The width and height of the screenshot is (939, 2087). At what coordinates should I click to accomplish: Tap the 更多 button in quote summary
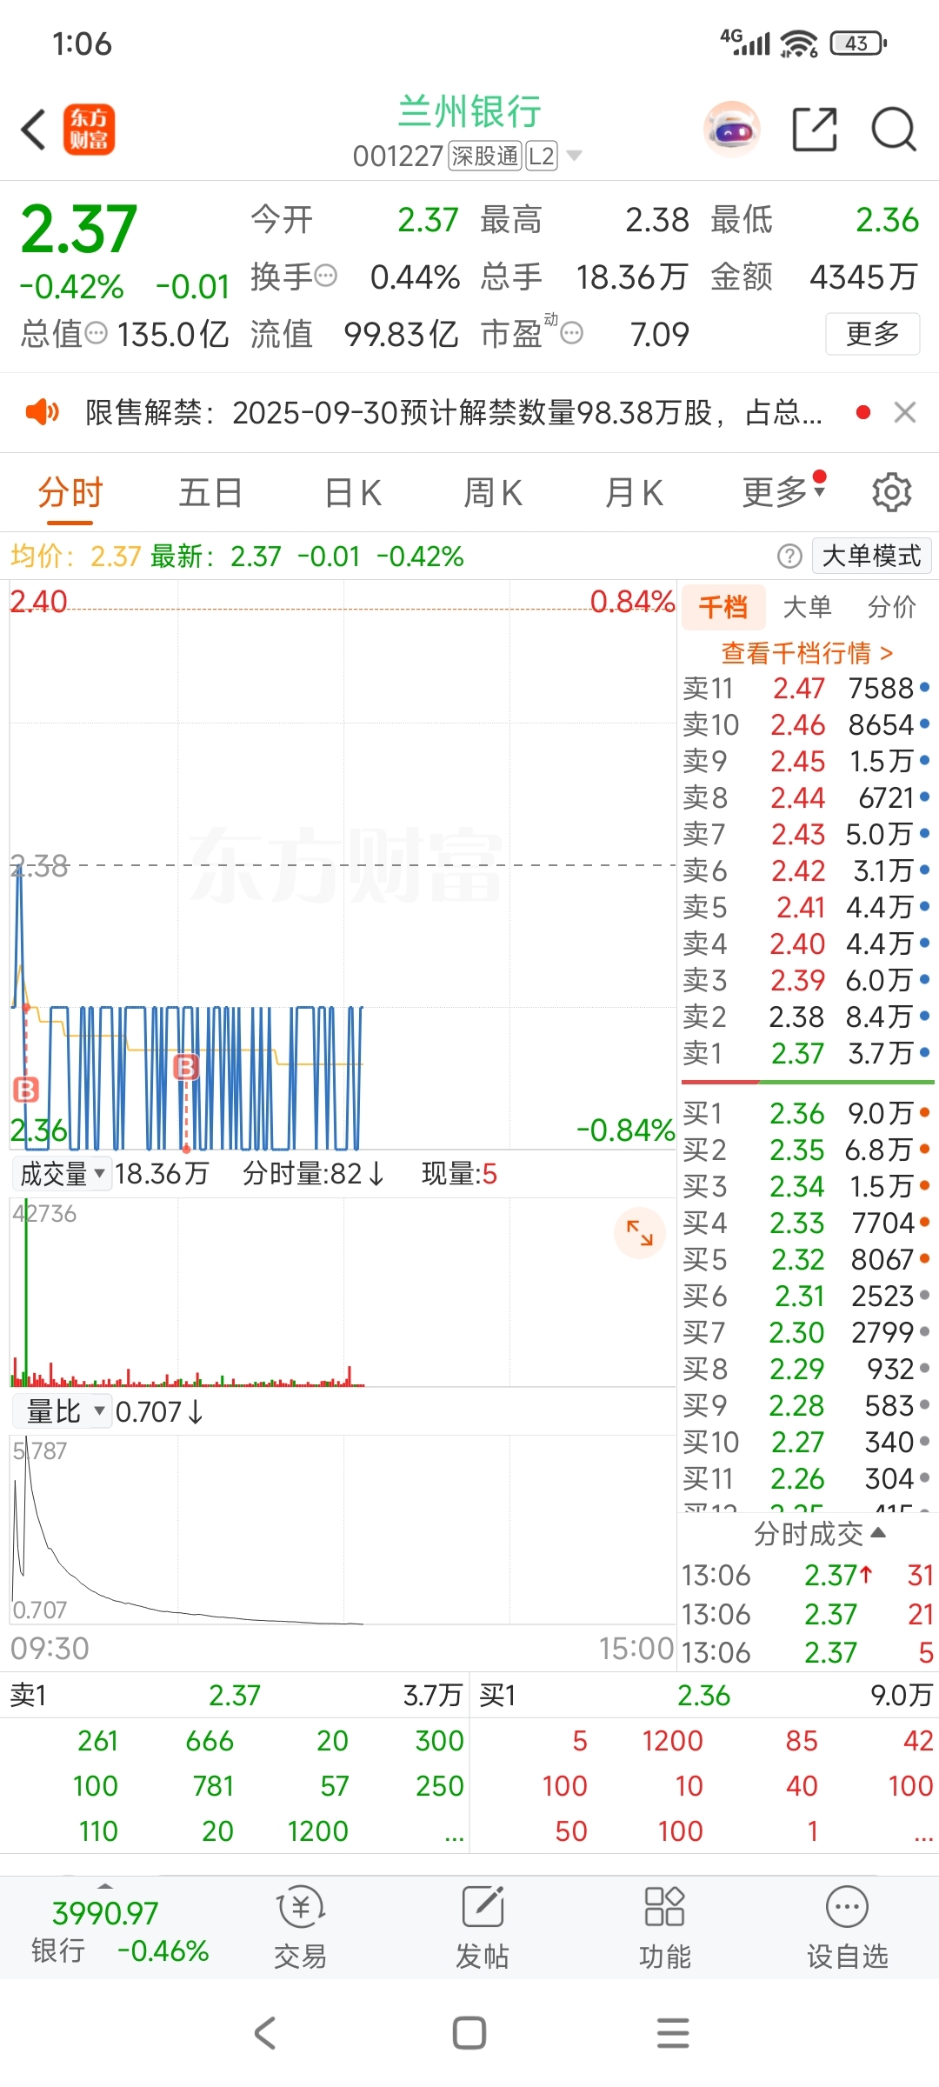[x=872, y=333]
